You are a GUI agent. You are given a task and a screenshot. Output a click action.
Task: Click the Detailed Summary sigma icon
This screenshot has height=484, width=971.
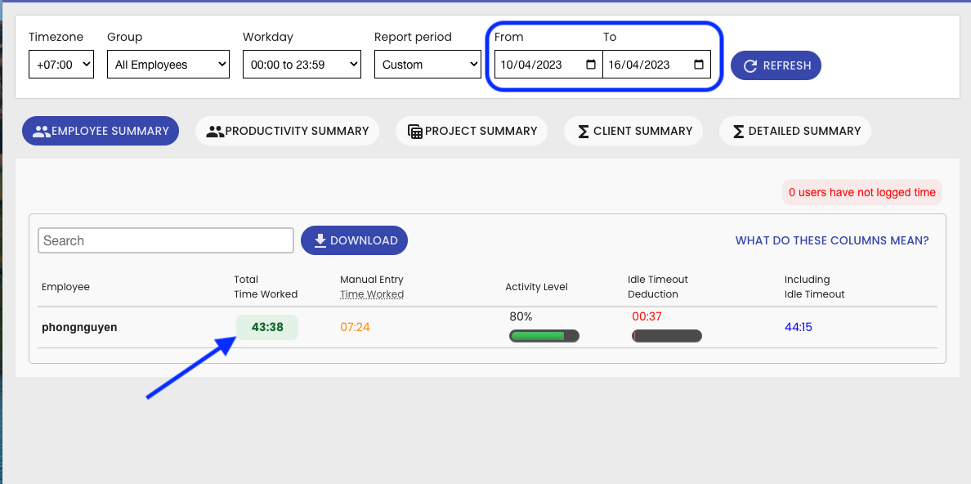click(738, 131)
